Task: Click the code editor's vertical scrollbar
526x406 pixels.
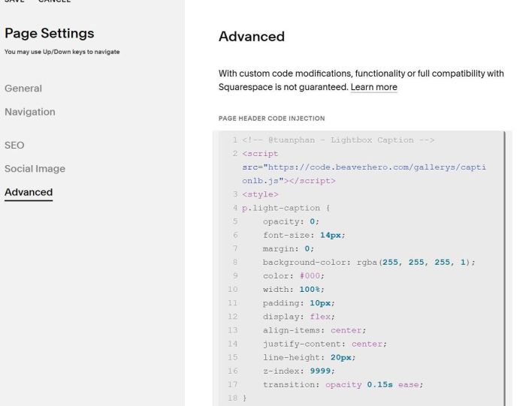Action: (x=505, y=263)
